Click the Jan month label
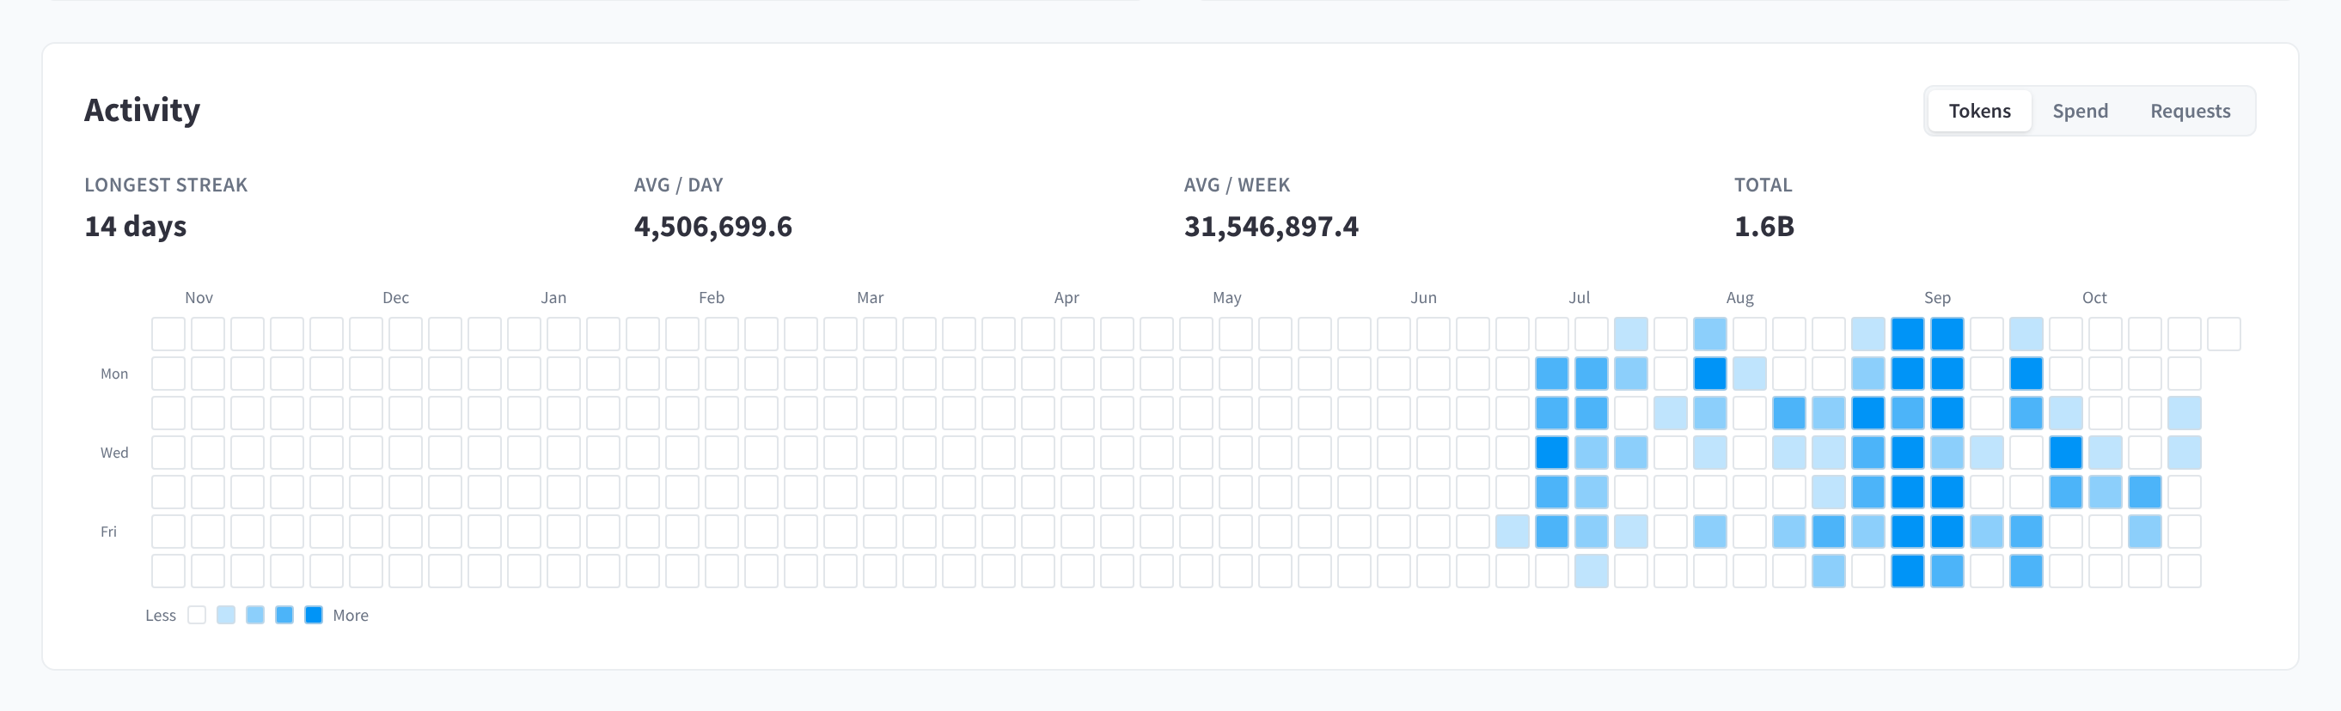 (553, 298)
